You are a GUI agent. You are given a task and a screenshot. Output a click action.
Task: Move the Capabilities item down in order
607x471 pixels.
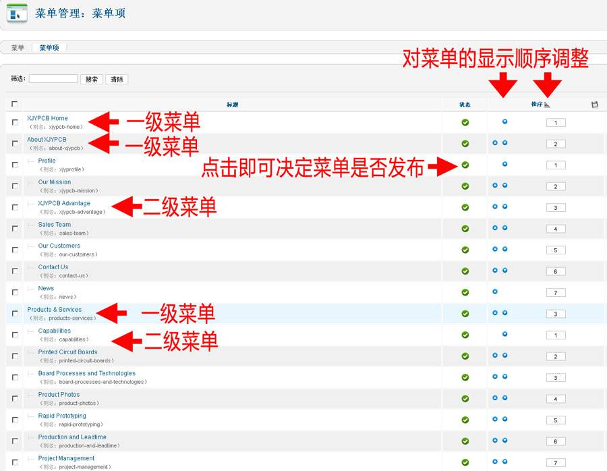click(x=504, y=334)
